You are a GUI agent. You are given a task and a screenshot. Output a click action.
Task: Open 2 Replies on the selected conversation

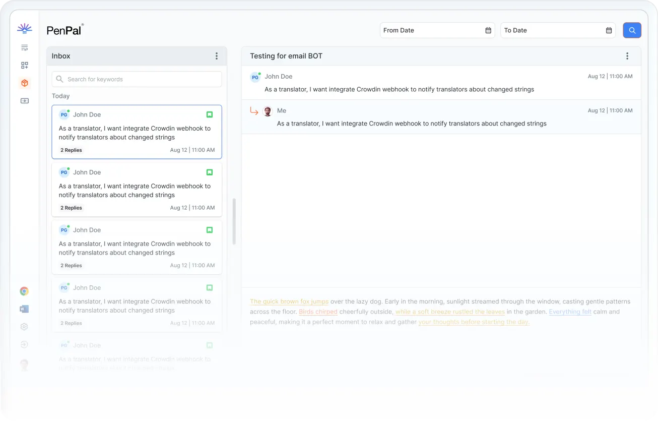click(x=71, y=150)
